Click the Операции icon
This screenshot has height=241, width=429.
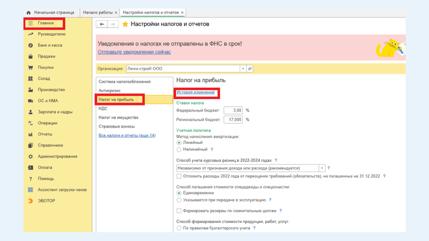click(x=31, y=123)
